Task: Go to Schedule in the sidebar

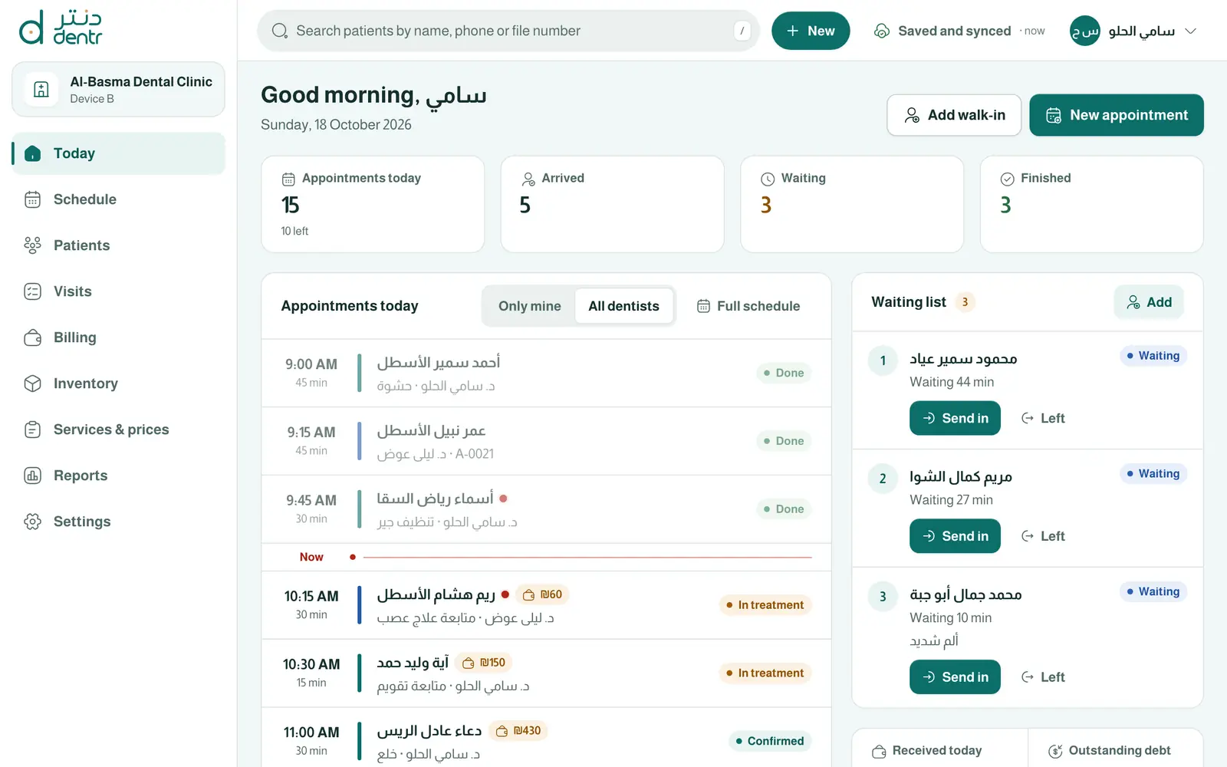Action: (x=119, y=199)
